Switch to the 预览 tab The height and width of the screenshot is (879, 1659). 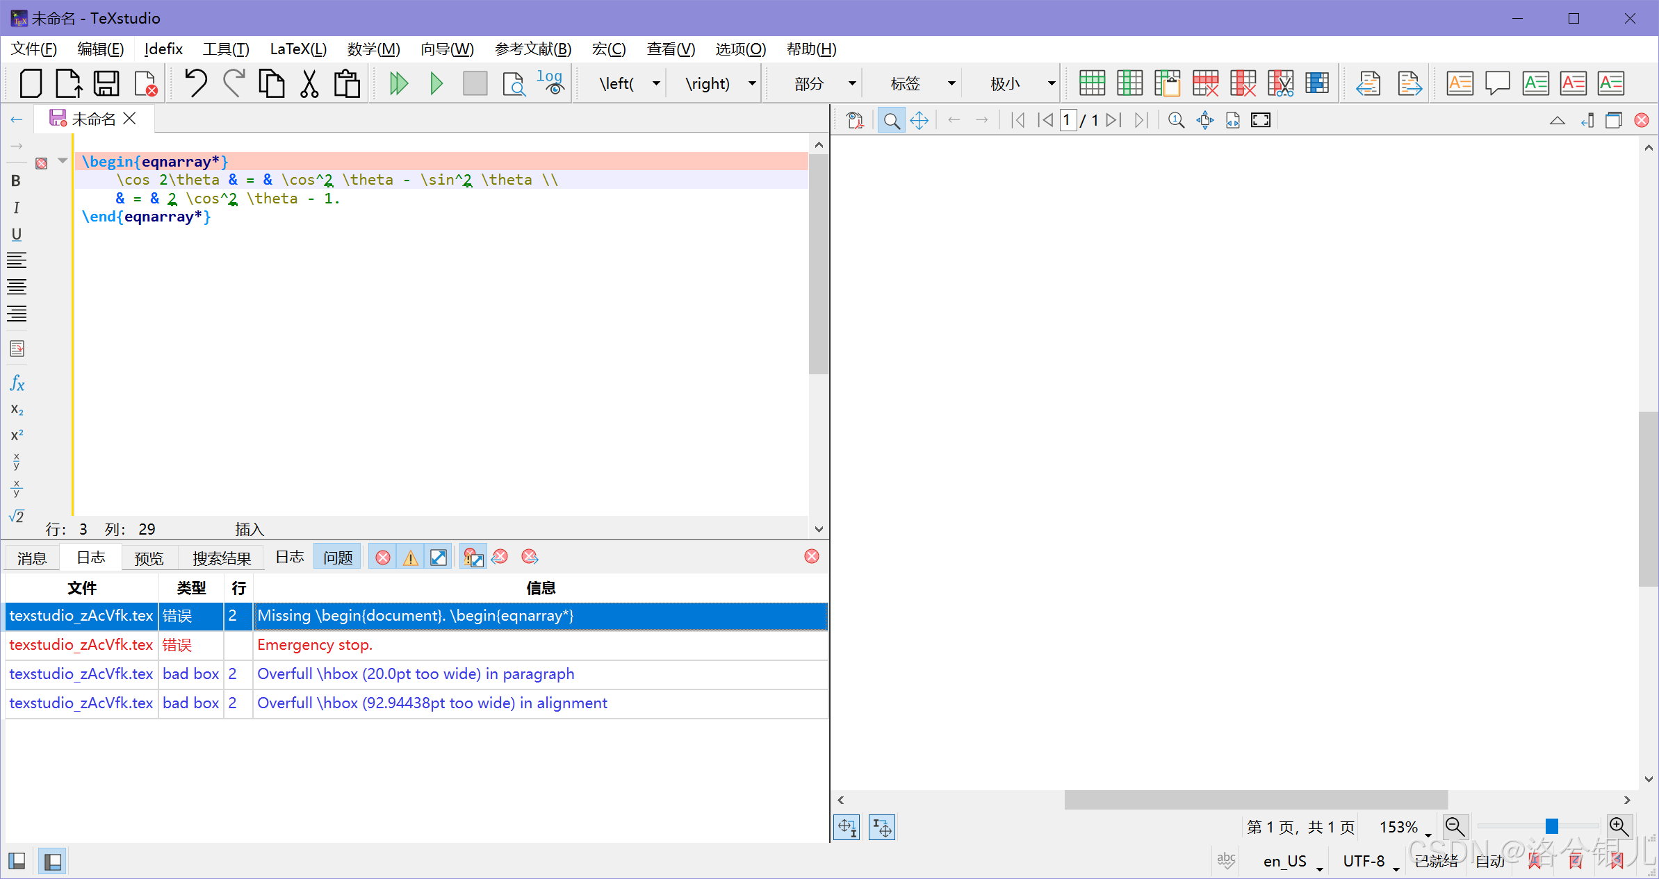click(149, 558)
